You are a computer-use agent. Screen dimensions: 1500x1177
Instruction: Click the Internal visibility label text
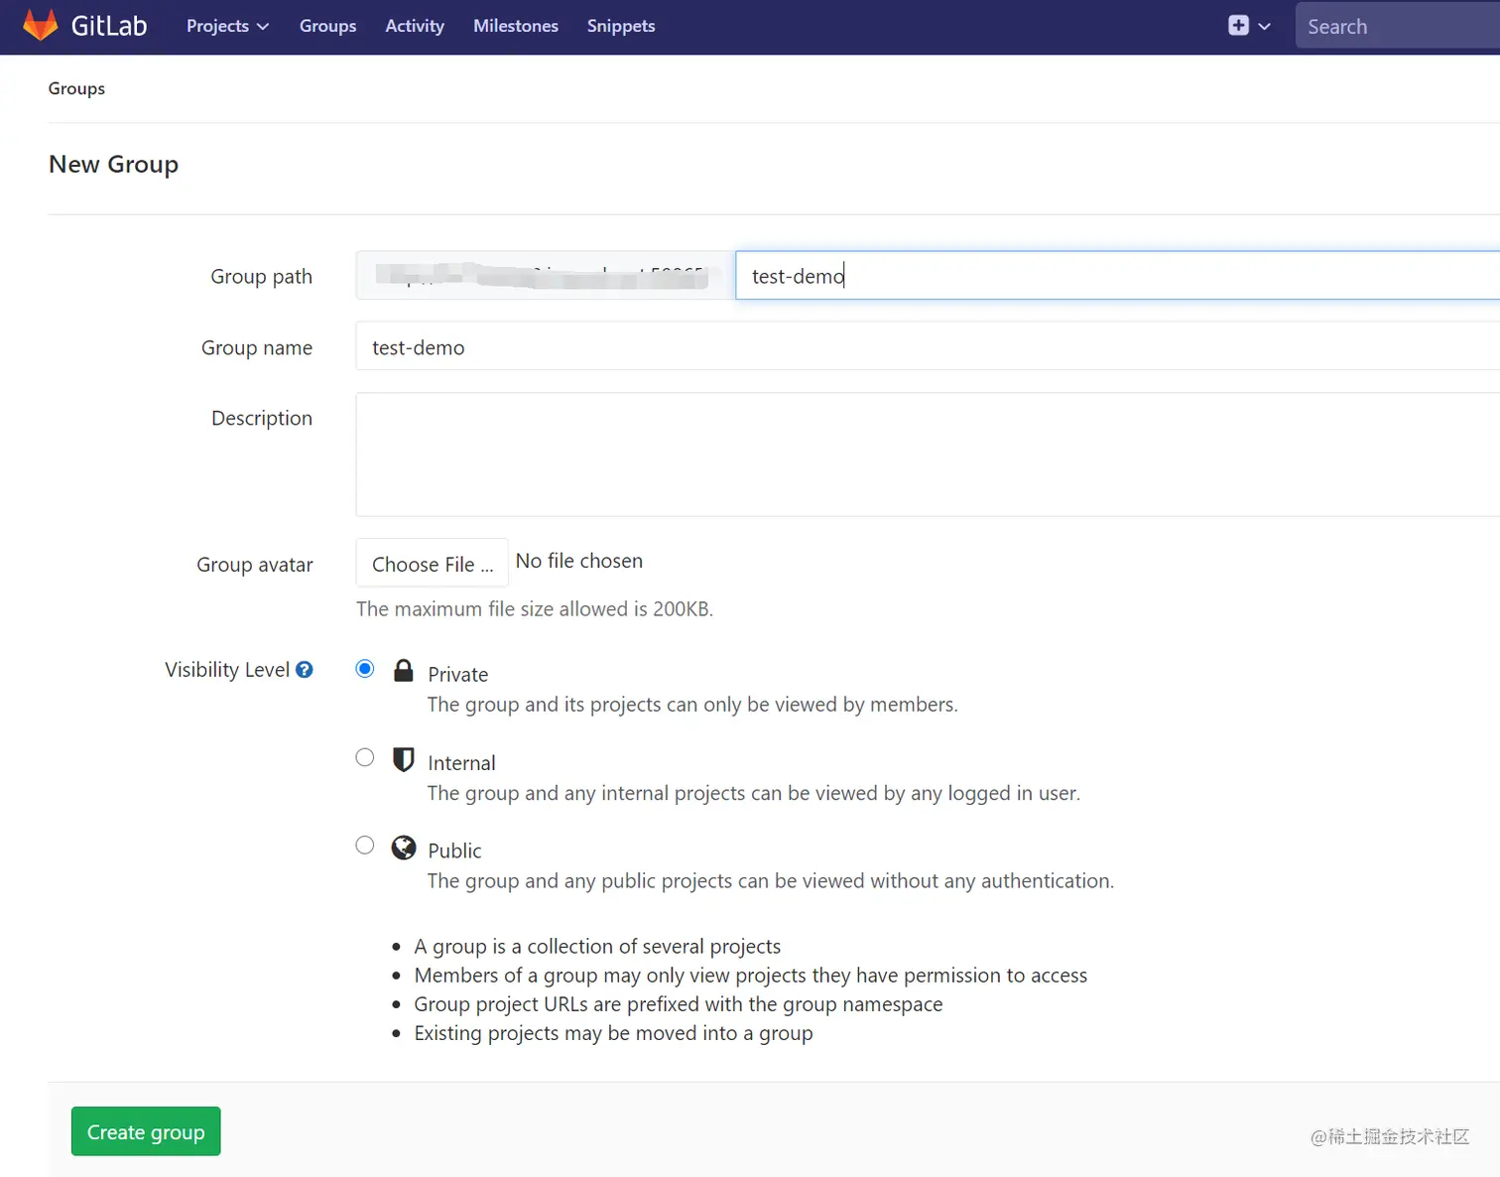tap(461, 763)
